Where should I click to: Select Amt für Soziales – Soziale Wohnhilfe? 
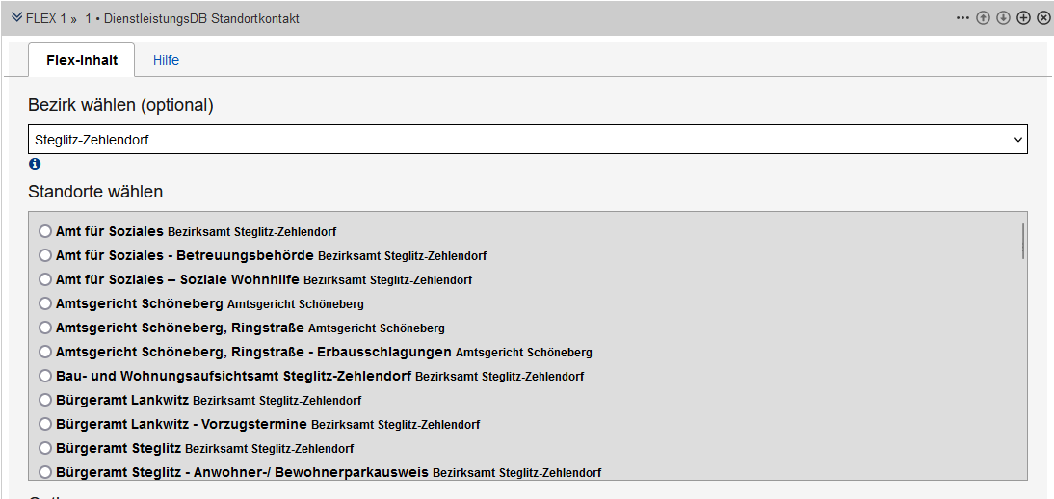coord(45,280)
